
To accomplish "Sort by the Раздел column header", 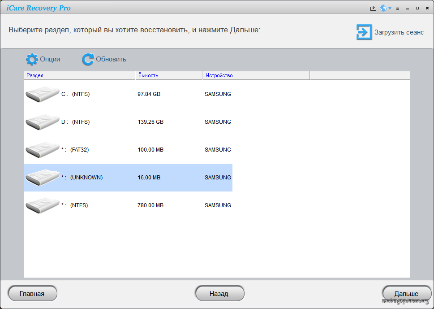I will pyautogui.click(x=79, y=75).
